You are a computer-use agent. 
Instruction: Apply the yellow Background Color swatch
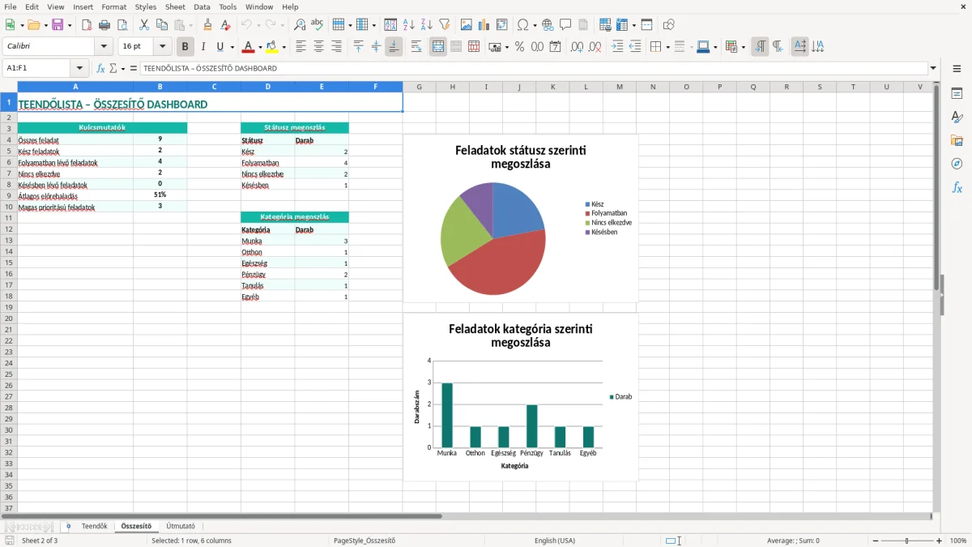(x=272, y=47)
